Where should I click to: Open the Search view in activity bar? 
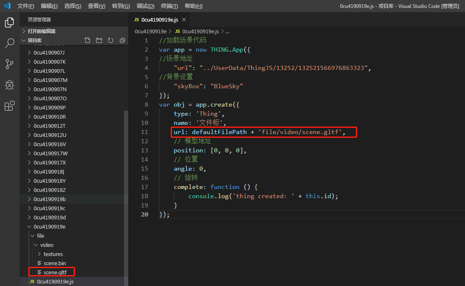tap(10, 43)
